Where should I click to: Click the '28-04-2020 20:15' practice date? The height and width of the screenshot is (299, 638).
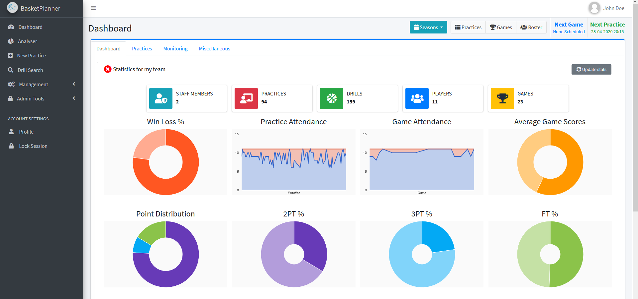tap(607, 32)
